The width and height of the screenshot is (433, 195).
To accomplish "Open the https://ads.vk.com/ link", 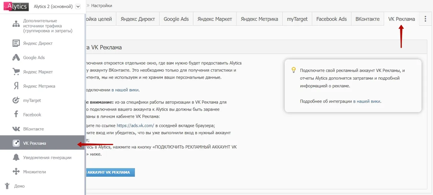I will (x=135, y=125).
